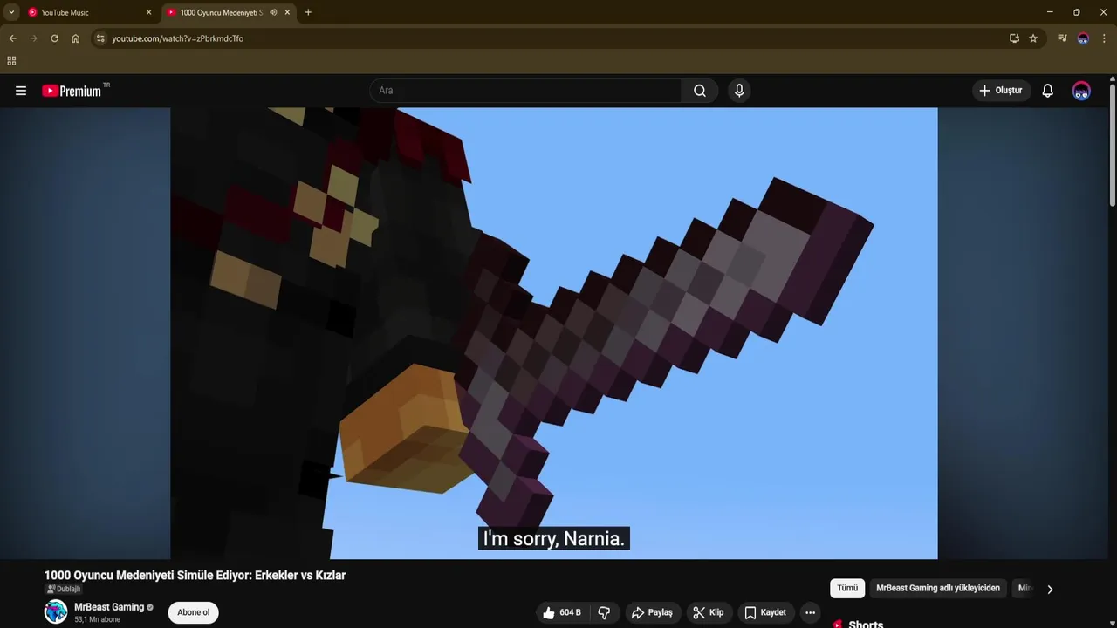The height and width of the screenshot is (628, 1117).
Task: Close the YouTube Music tab
Action: pos(148,12)
